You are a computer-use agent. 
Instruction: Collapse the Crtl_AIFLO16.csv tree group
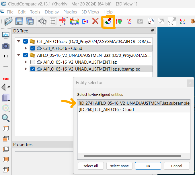[x=19, y=41]
